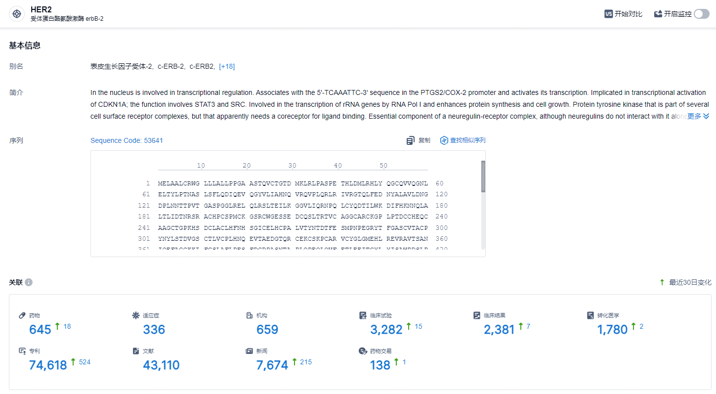716x394 pixels.
Task: Click the sequence box scrollbar thumb
Action: [483, 176]
